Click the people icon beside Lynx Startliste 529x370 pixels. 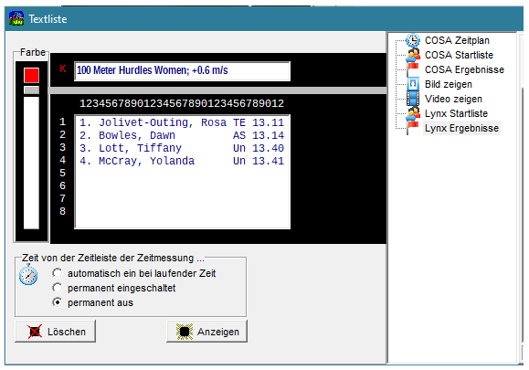click(x=413, y=113)
